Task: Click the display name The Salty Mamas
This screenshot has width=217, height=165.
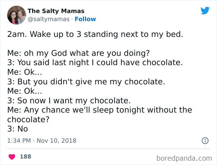Action: [56, 11]
